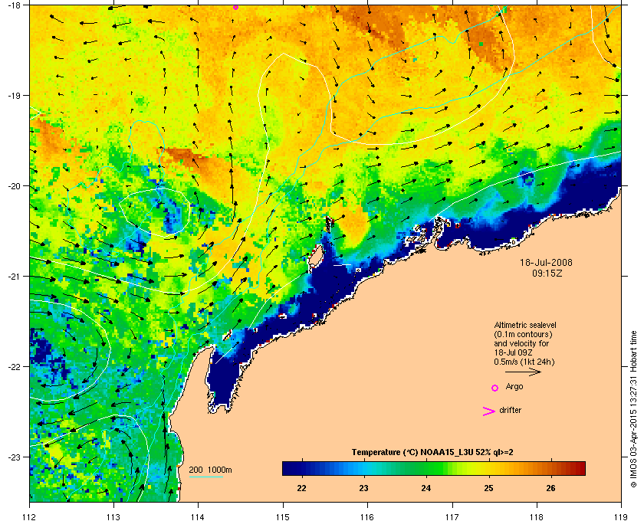Click the dark blue 22°C end of colorbar

(x=292, y=468)
